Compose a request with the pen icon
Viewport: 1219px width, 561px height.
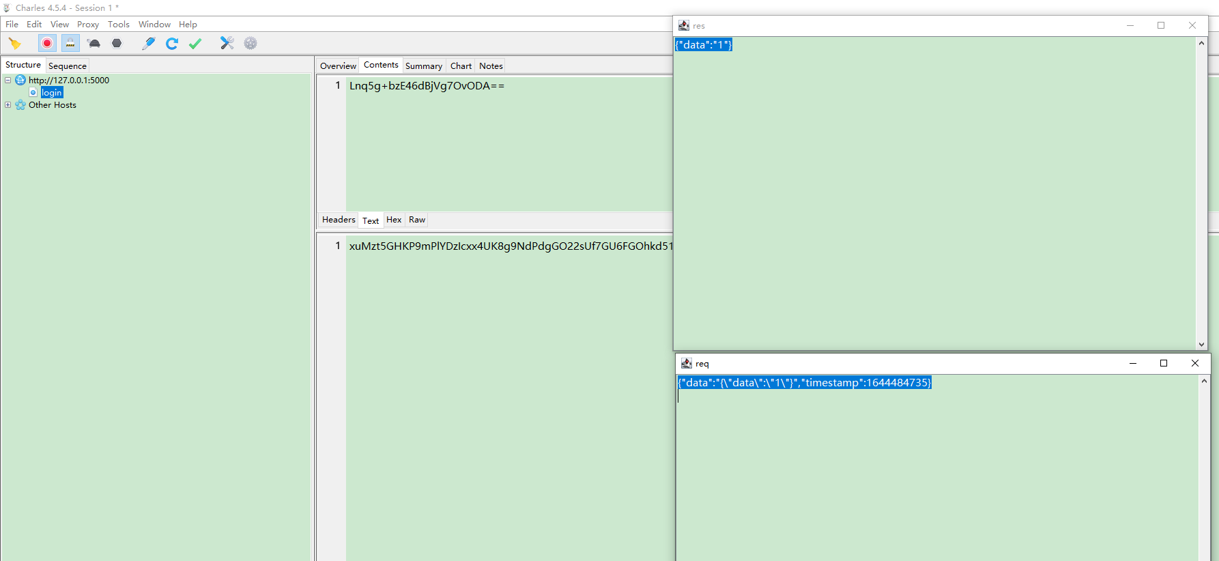pos(148,44)
